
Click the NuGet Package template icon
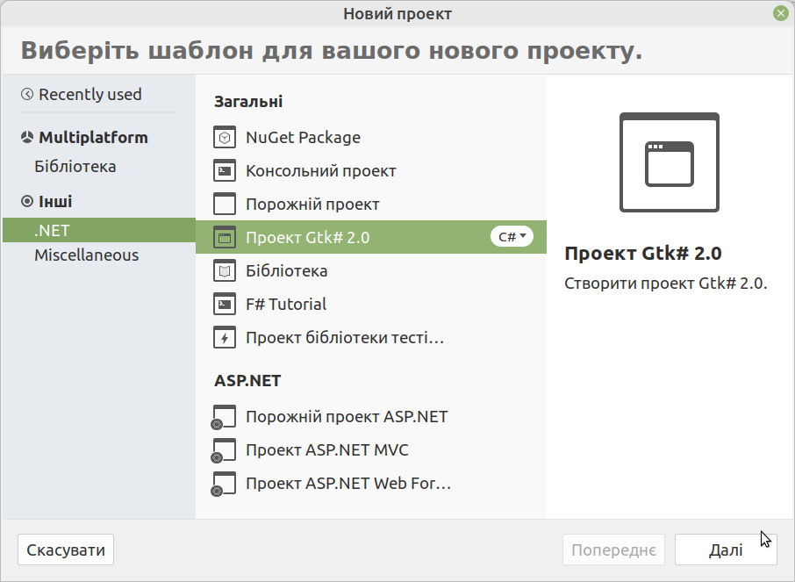click(x=225, y=138)
